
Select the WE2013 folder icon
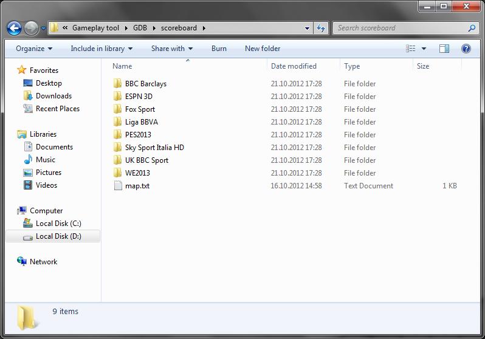[117, 173]
